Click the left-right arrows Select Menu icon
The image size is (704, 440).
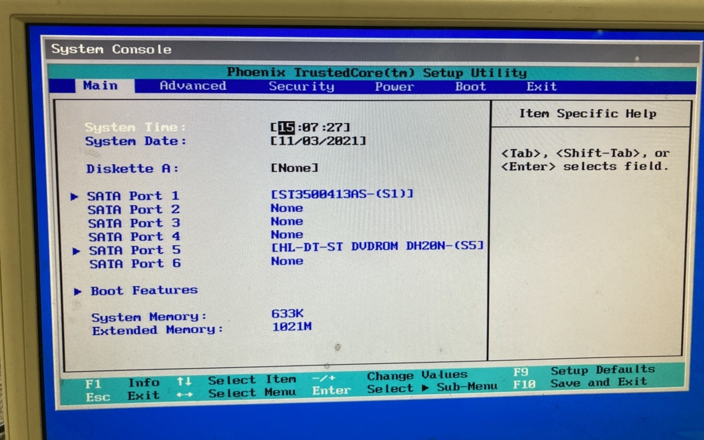pyautogui.click(x=184, y=395)
